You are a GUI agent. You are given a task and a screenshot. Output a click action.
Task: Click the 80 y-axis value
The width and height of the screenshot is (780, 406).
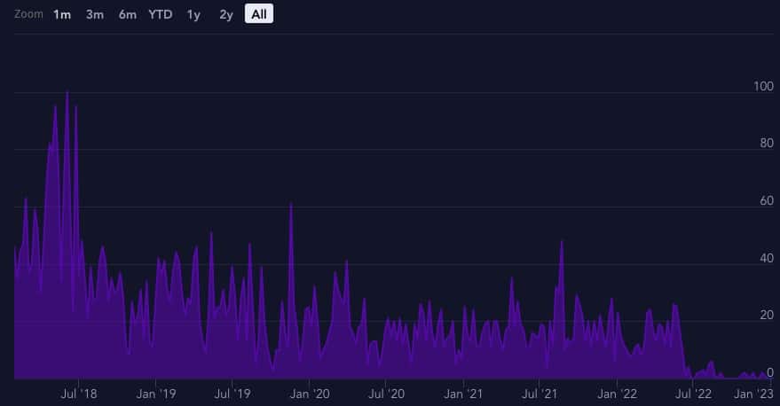(x=767, y=143)
